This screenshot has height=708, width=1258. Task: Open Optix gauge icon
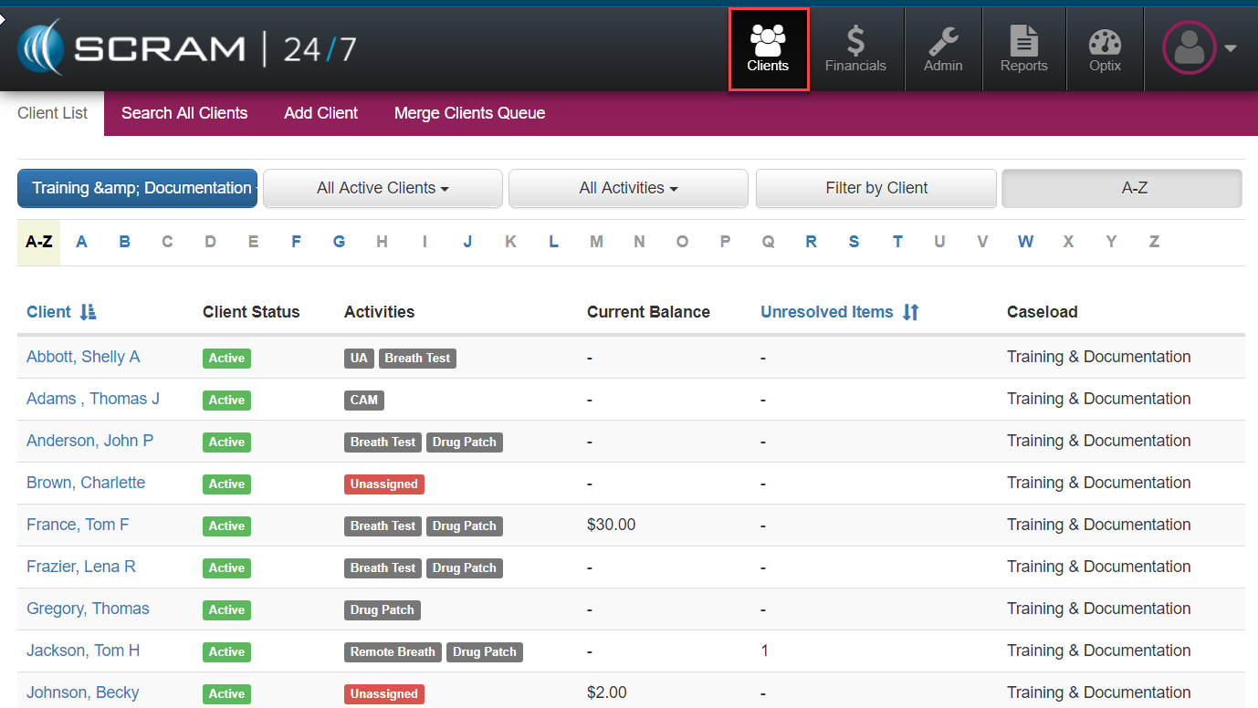coord(1105,42)
